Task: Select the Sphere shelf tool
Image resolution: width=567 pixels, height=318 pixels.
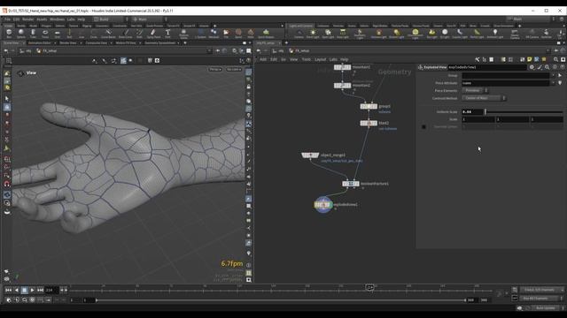Action: coord(21,34)
